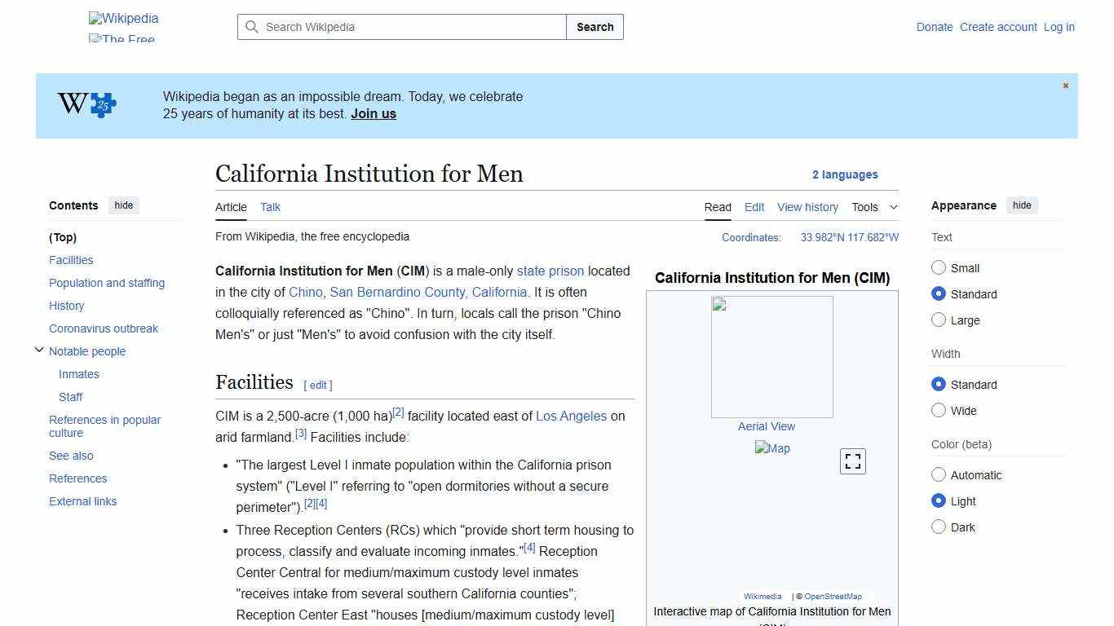Open the Donate page
This screenshot has height=626, width=1114.
pyautogui.click(x=935, y=27)
